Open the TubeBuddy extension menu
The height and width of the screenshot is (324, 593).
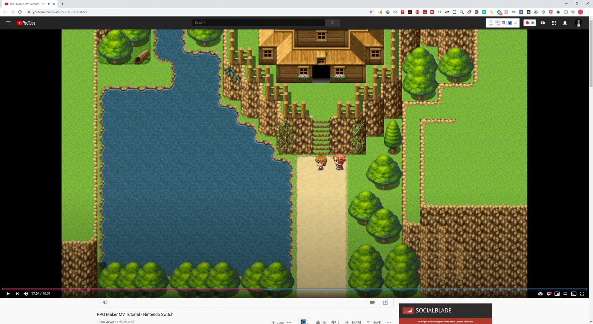530,23
